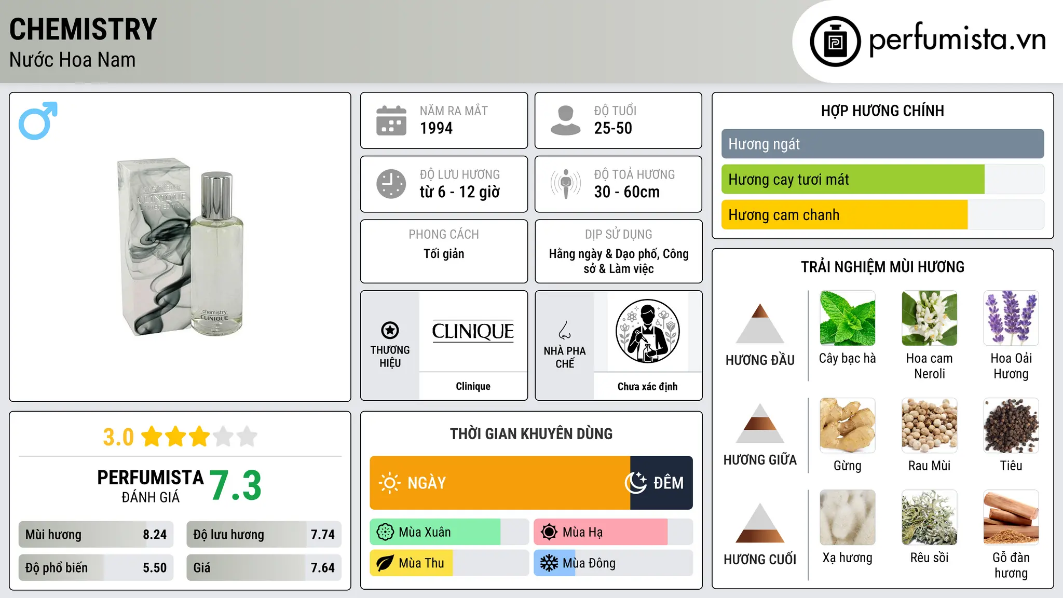Click the Gừng ginger image
1063x598 pixels.
point(848,426)
